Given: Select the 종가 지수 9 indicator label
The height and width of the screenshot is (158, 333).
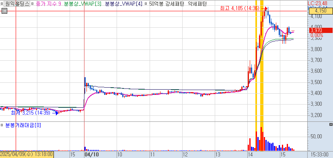Looking at the screenshot, I should [x=49, y=4].
